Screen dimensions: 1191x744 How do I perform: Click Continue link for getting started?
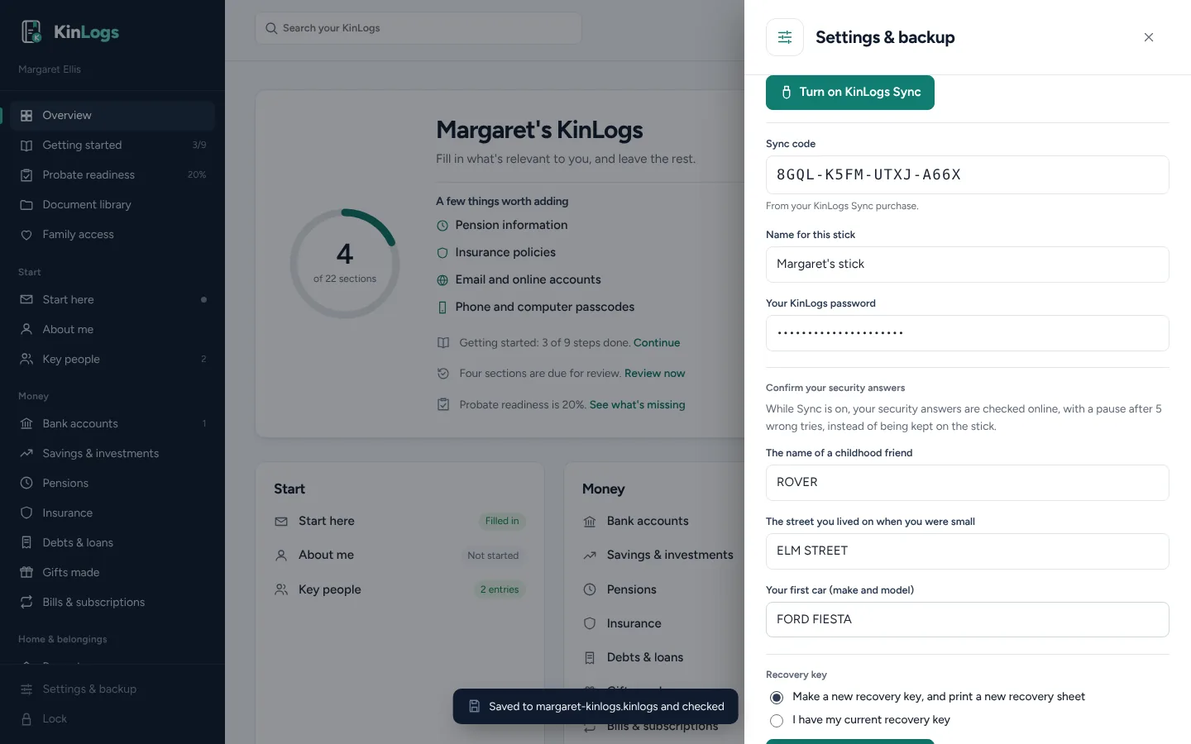(x=657, y=343)
